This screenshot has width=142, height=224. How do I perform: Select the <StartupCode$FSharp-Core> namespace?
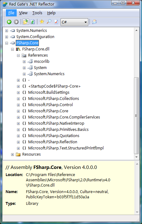point(54,86)
